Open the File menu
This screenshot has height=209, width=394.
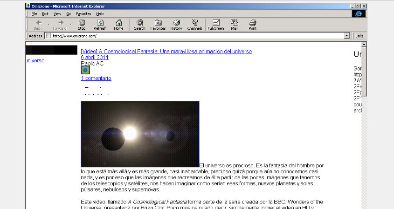pos(34,14)
